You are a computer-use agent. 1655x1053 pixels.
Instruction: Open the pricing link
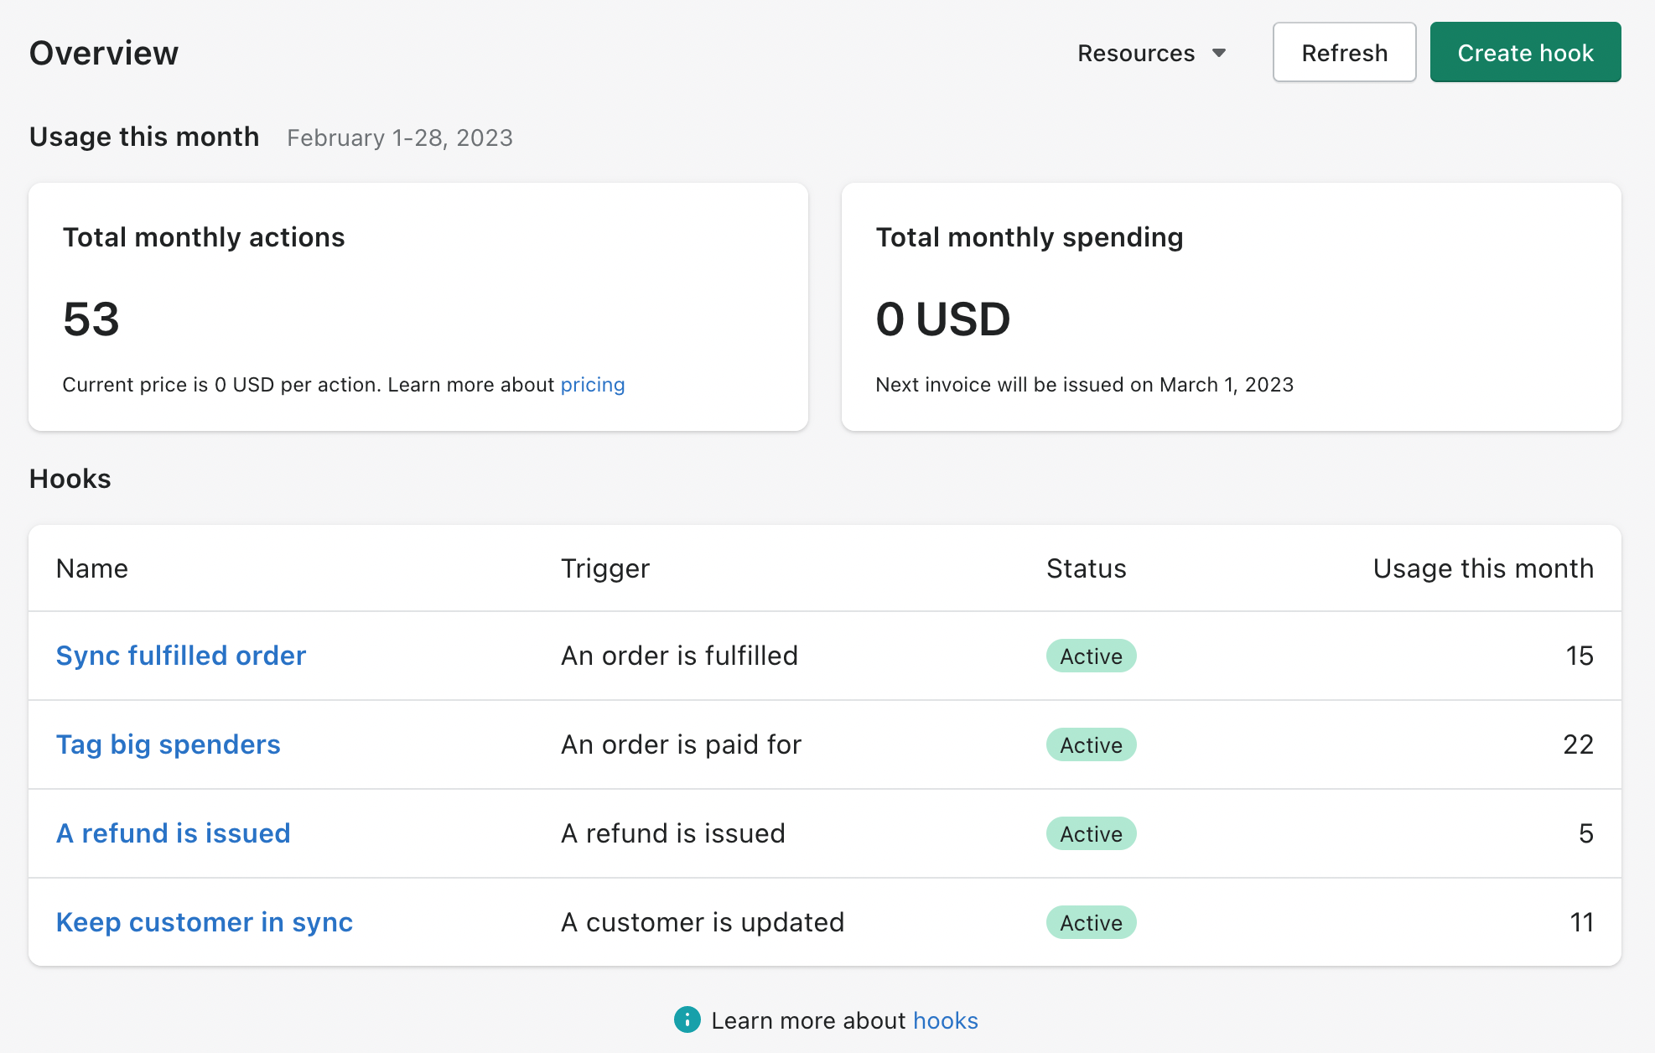click(592, 385)
